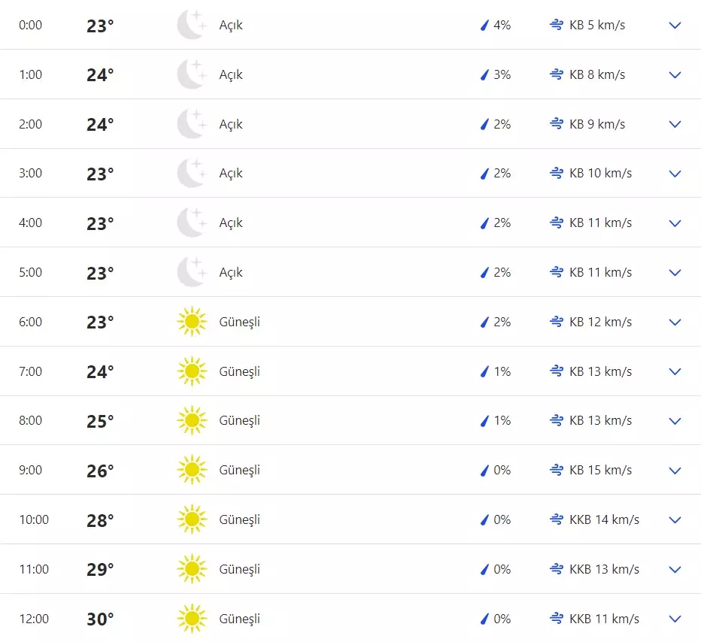Image resolution: width=701 pixels, height=642 pixels.
Task: Click the wind icon beside KKB 14 km/s
Action: tap(557, 519)
